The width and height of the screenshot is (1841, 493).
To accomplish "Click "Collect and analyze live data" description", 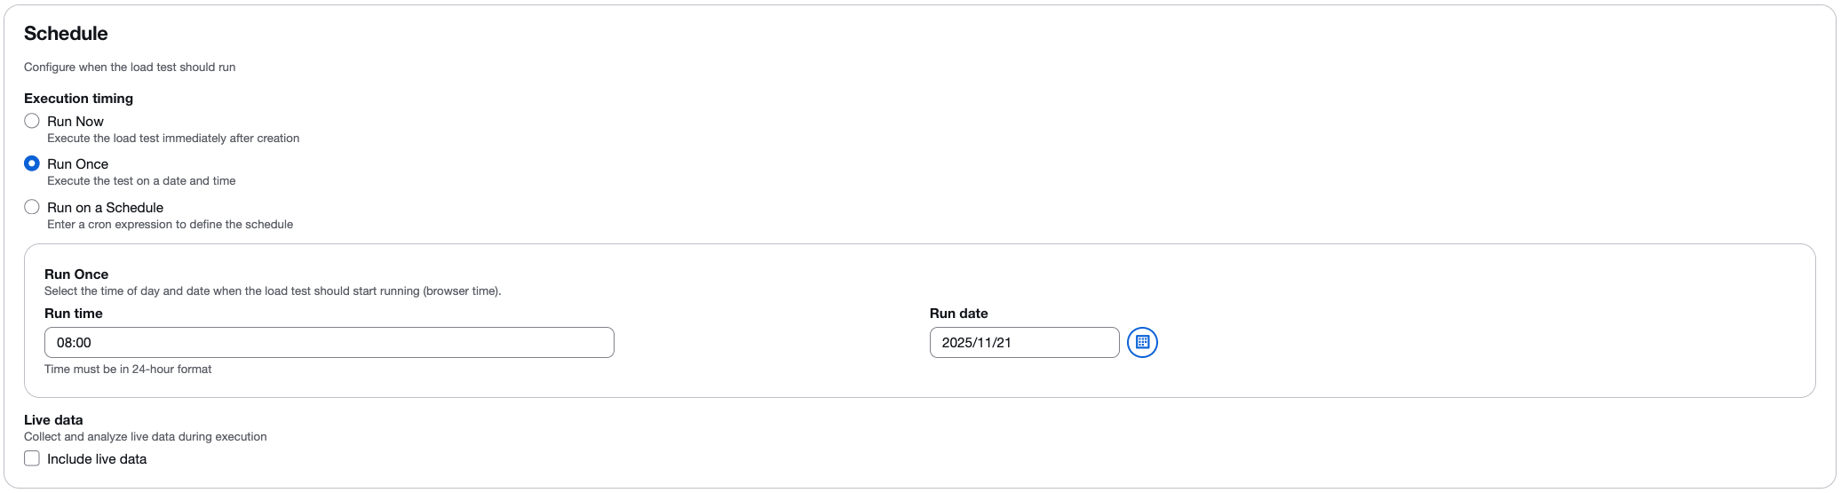I will [x=145, y=437].
